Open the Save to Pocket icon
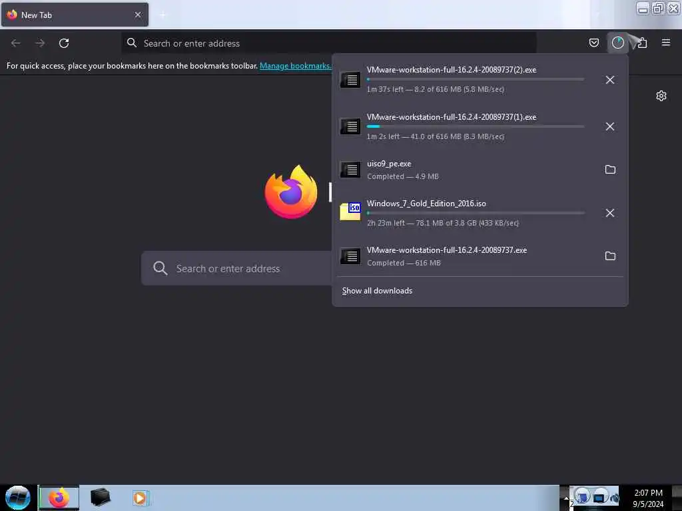Viewport: 682px width, 511px height. pos(593,43)
